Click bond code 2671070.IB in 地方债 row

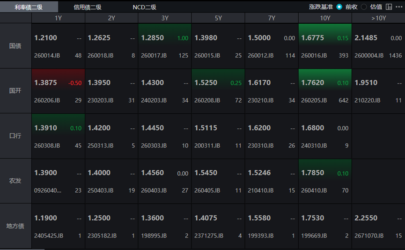369,236
